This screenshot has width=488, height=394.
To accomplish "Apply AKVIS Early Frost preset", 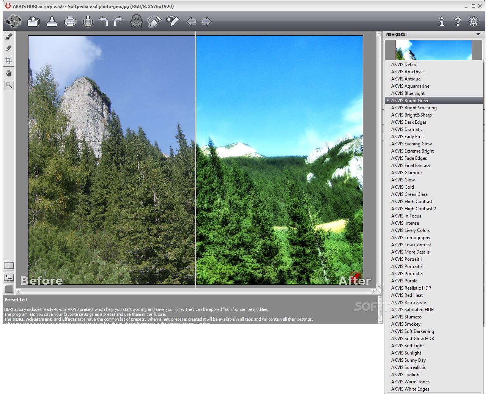I will point(434,137).
